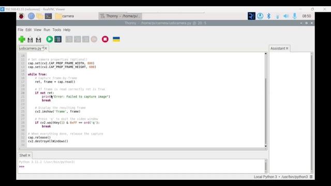Click the 'if not ret:' code line
The width and height of the screenshot is (331, 186).
pos(44,93)
